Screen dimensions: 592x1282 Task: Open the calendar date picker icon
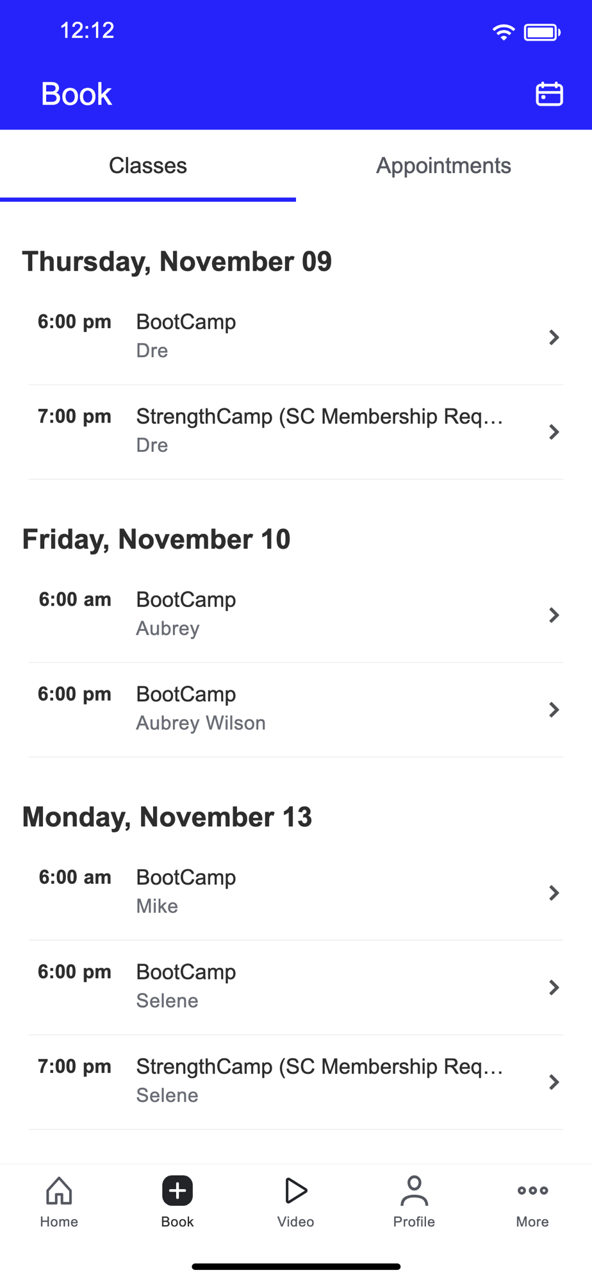(549, 94)
